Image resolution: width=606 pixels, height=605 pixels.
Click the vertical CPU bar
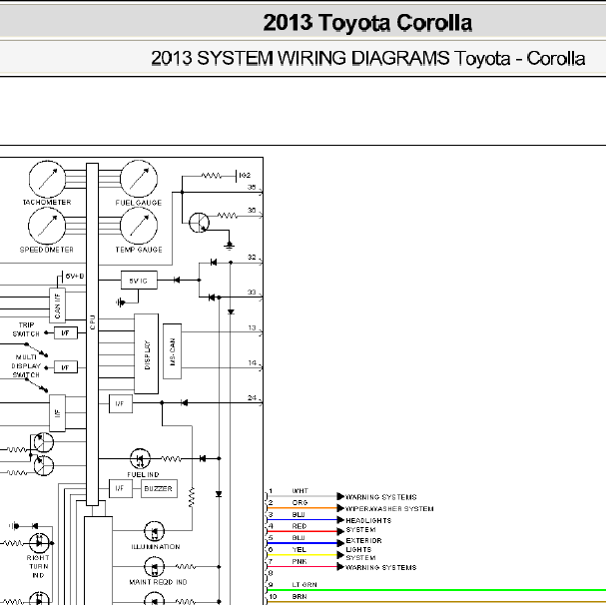click(x=92, y=334)
